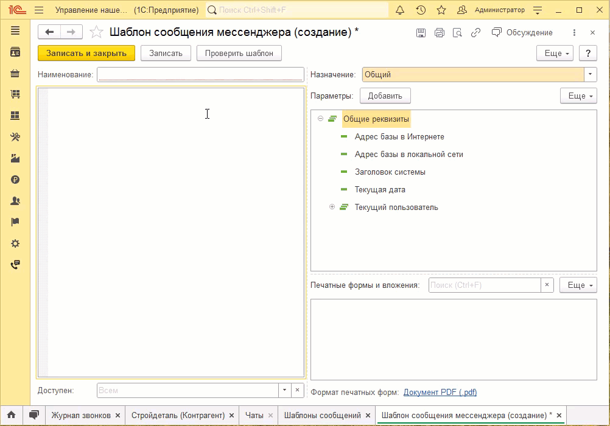The image size is (610, 426).
Task: Open notifications bell in title bar
Action: coord(400,10)
